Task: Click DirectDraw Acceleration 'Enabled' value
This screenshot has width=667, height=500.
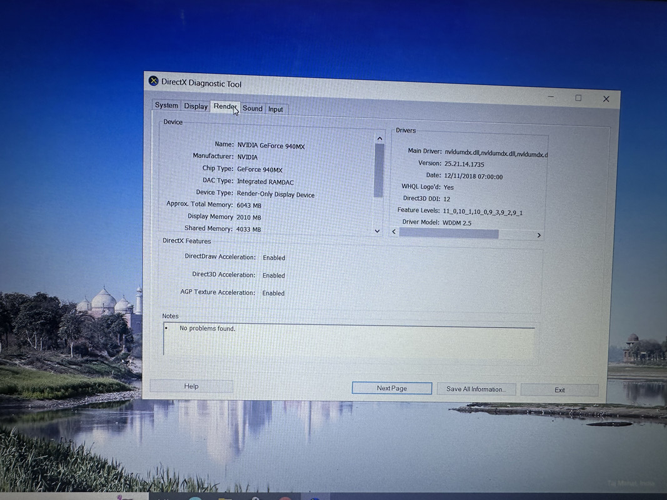Action: point(274,257)
